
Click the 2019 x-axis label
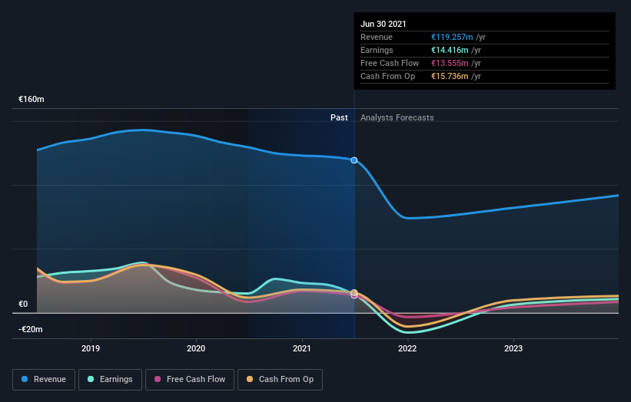(x=91, y=348)
